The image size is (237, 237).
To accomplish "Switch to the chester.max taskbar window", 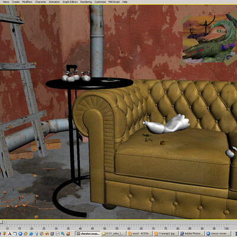I will 88,233.
